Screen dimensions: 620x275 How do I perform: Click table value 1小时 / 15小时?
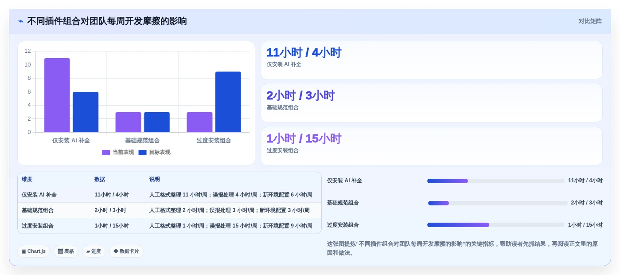tap(112, 226)
